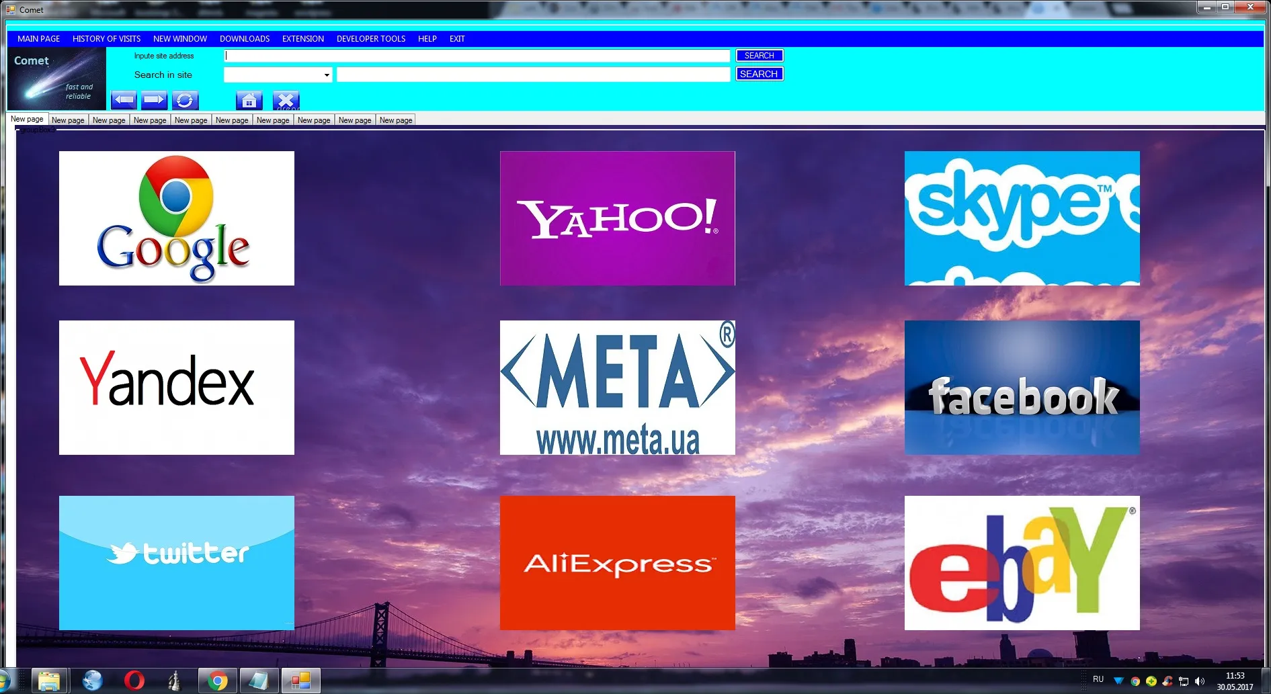Open the Google shortcut tile
This screenshot has width=1271, height=694.
pyautogui.click(x=177, y=218)
